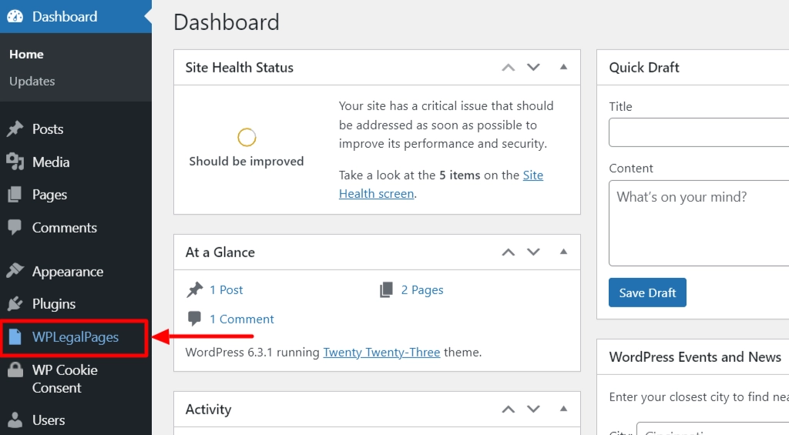Screen dimensions: 789x435
Task: Click the Media icon in sidebar
Action: (15, 162)
